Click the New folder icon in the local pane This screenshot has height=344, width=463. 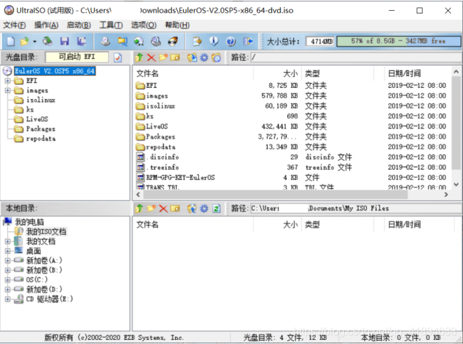coord(151,208)
